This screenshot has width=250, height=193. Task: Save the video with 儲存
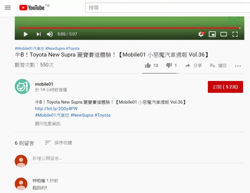[x=218, y=65]
